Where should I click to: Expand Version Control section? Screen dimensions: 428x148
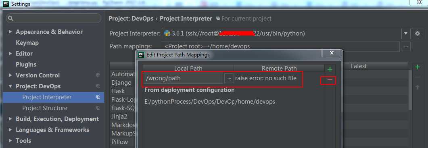(10, 75)
